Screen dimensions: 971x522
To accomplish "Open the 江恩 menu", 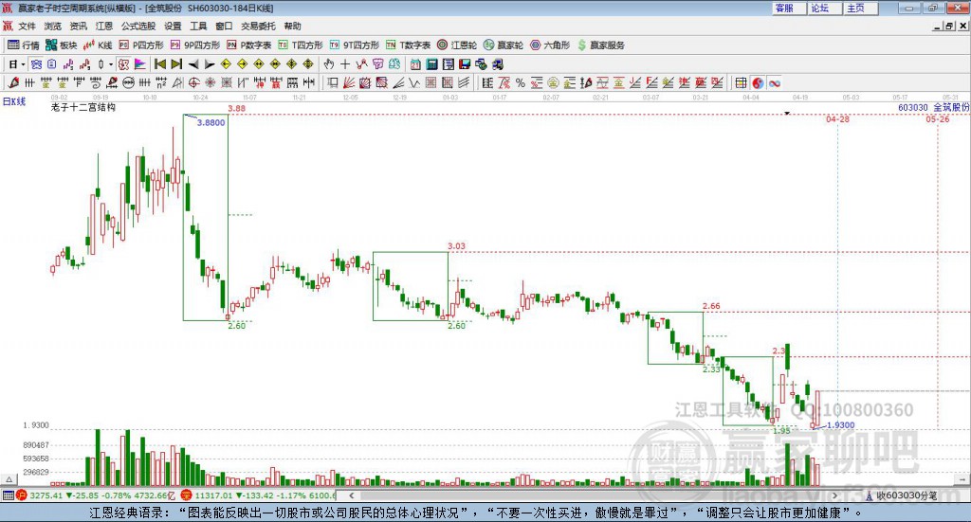I will pyautogui.click(x=104, y=26).
